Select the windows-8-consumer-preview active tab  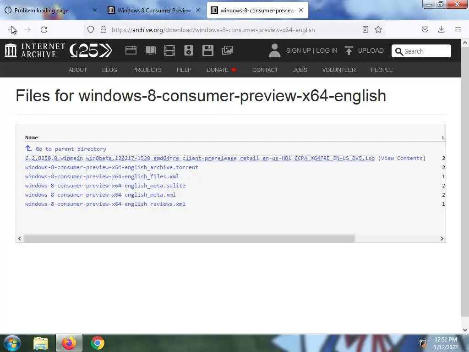pos(257,10)
